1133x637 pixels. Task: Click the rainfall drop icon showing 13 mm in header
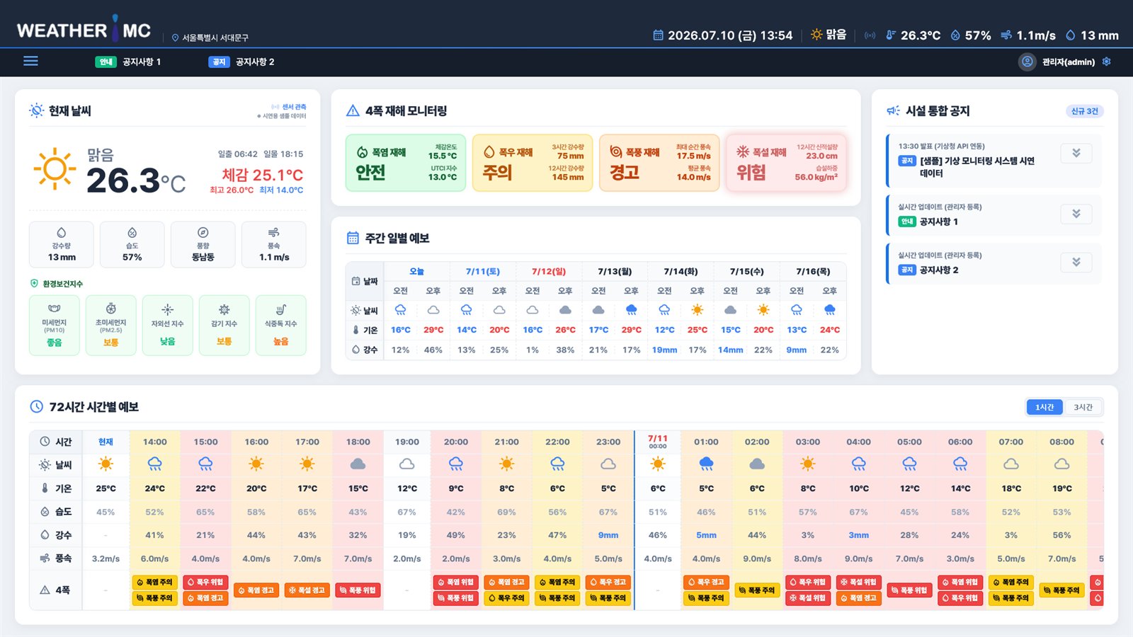[x=1070, y=35]
